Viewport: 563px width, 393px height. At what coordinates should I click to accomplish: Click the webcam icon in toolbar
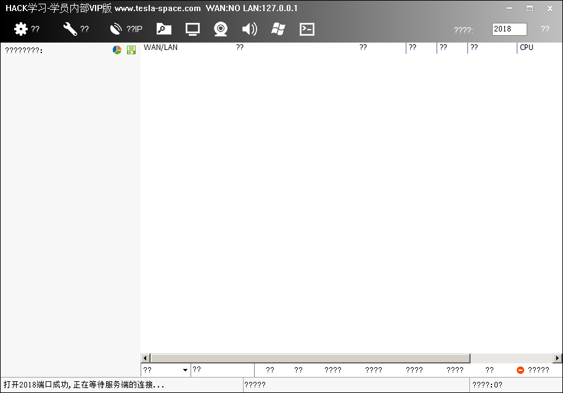(221, 29)
